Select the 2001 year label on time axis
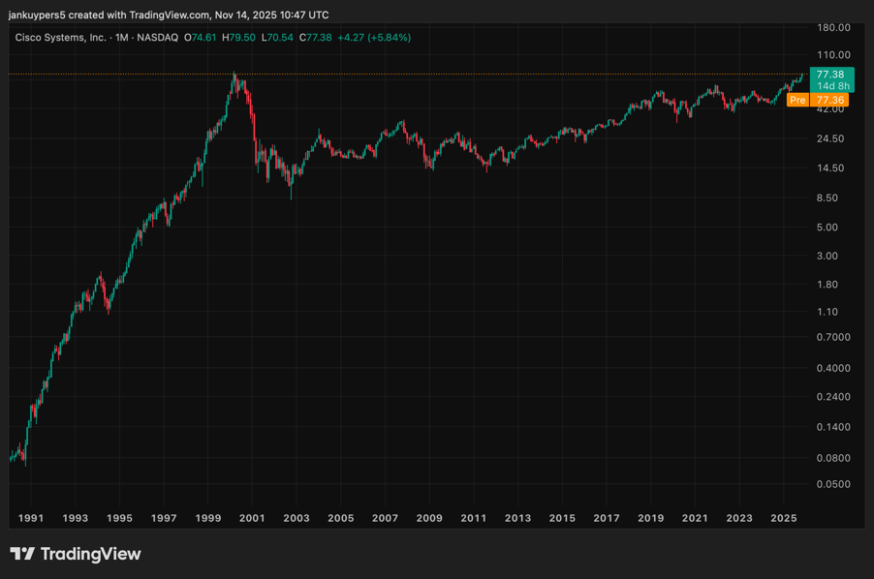874x579 pixels. click(x=252, y=518)
